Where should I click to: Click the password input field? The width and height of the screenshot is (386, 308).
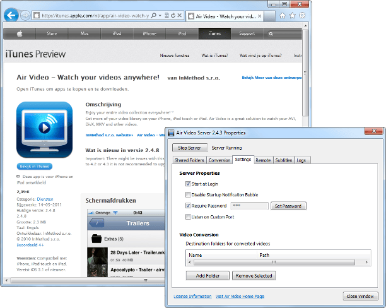[249, 206]
